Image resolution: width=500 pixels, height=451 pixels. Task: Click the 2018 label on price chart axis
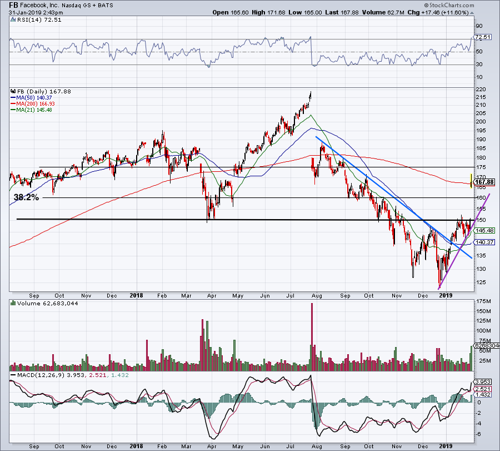click(136, 295)
